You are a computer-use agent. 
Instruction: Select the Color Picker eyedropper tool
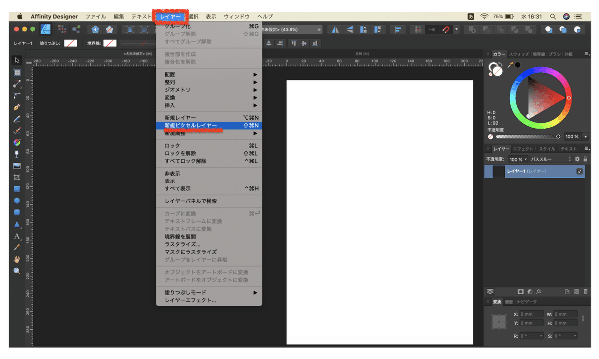pos(17,247)
